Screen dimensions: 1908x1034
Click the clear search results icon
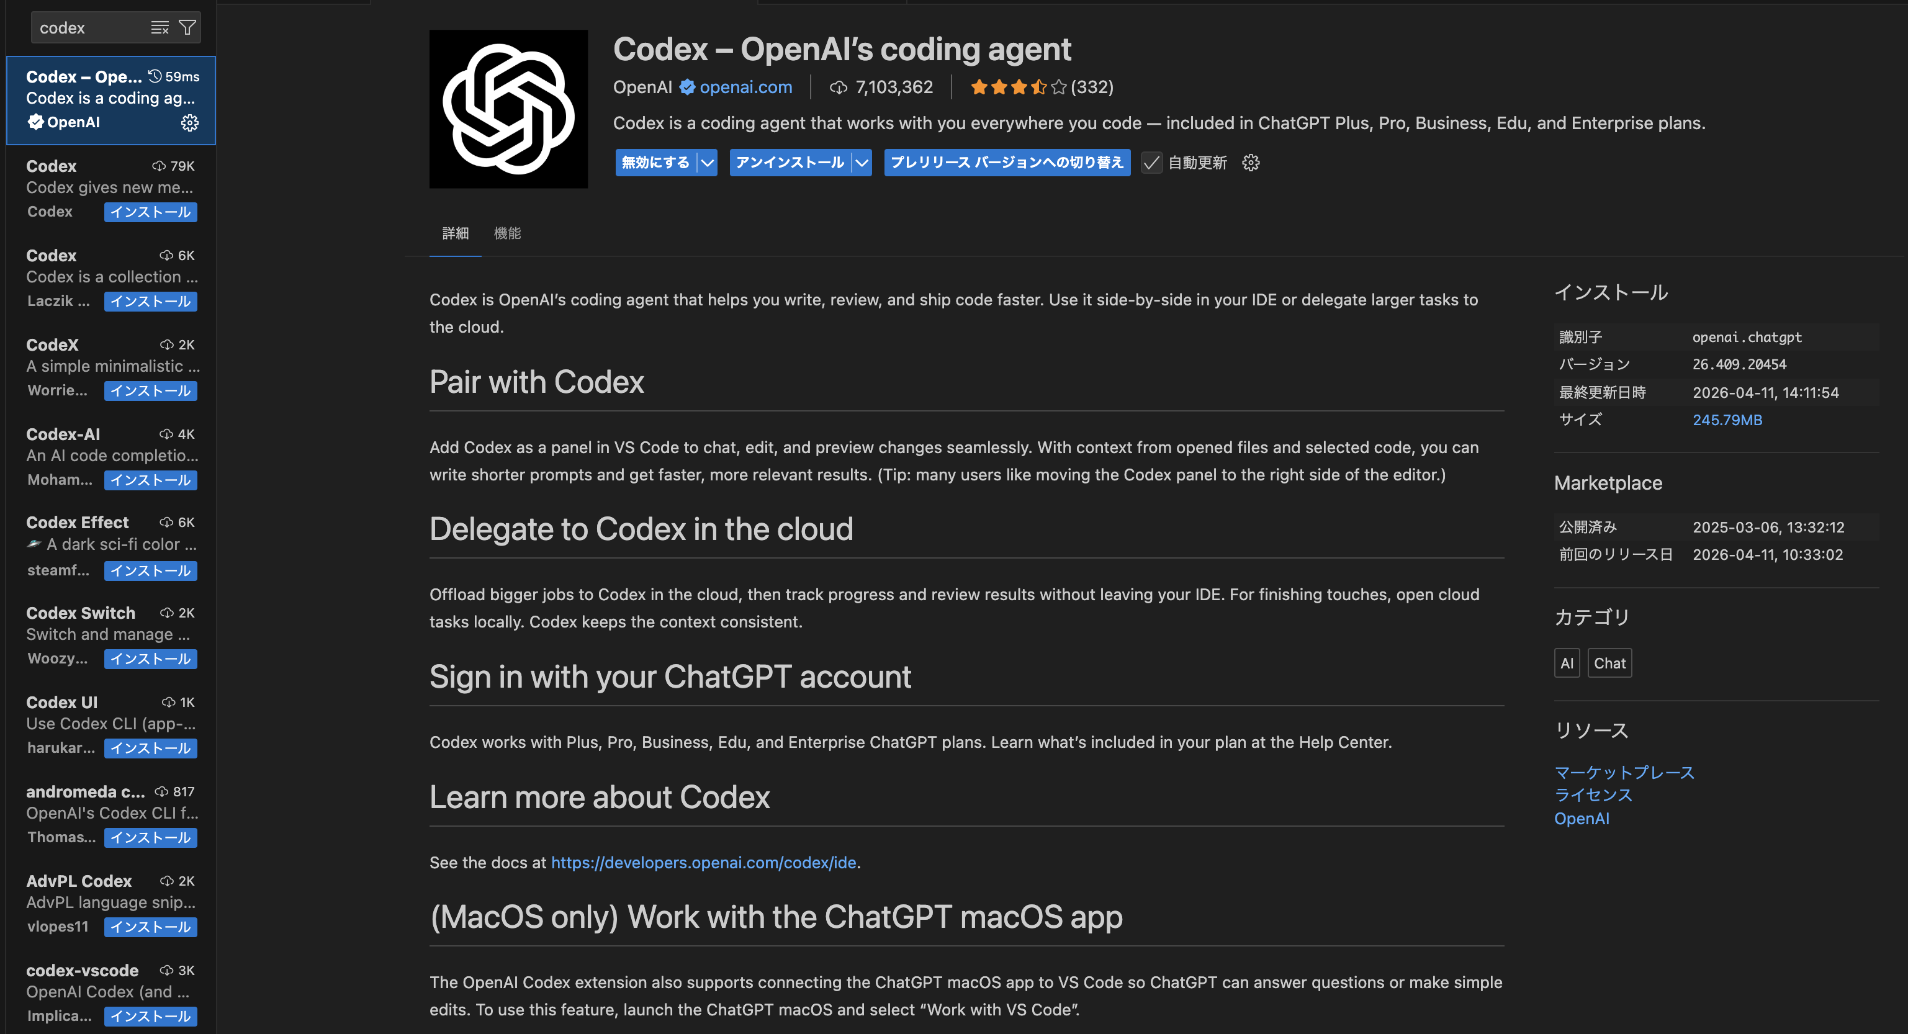pos(160,28)
